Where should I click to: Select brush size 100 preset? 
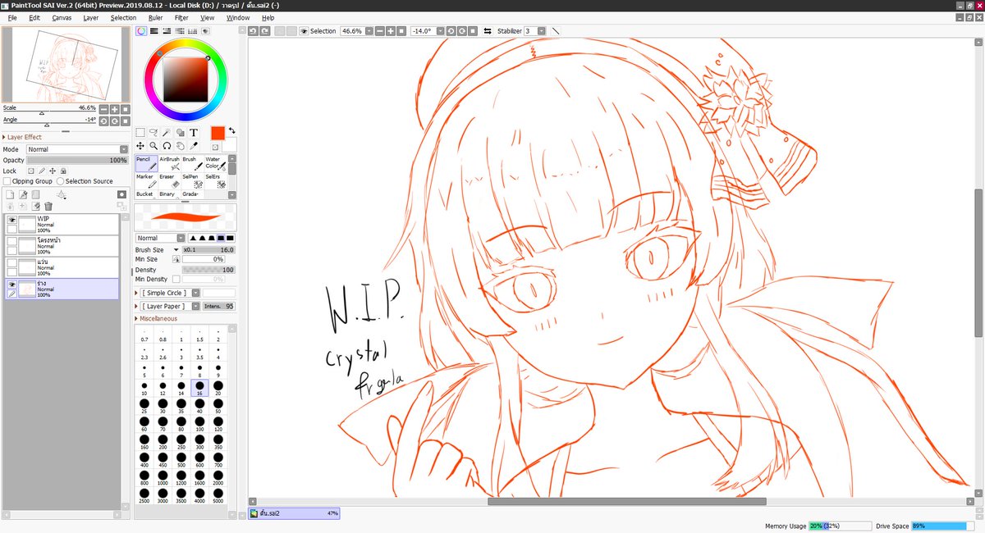click(x=199, y=422)
